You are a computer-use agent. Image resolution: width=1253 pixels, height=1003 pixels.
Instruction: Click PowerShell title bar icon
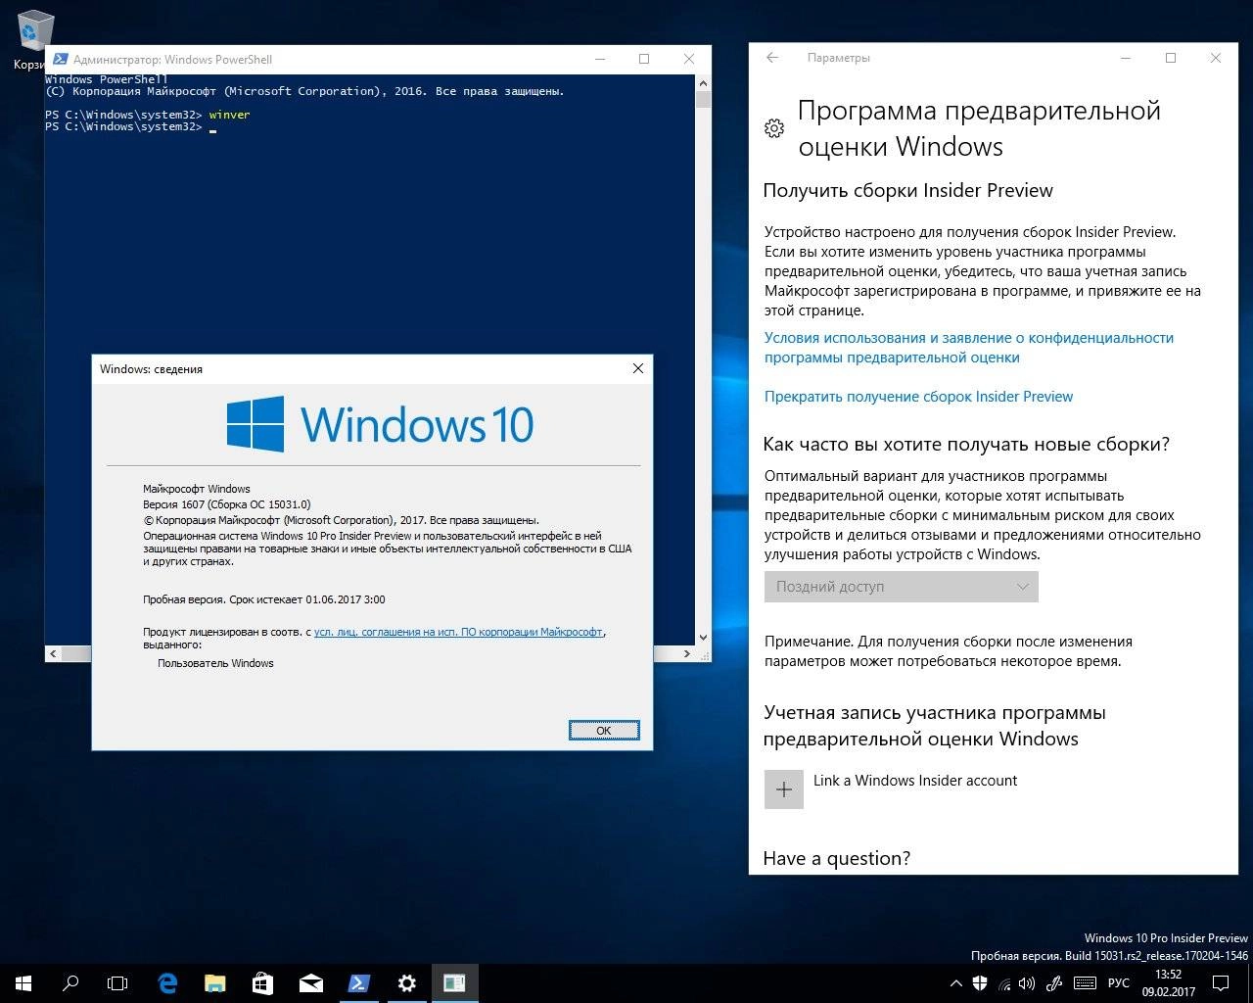[x=60, y=59]
